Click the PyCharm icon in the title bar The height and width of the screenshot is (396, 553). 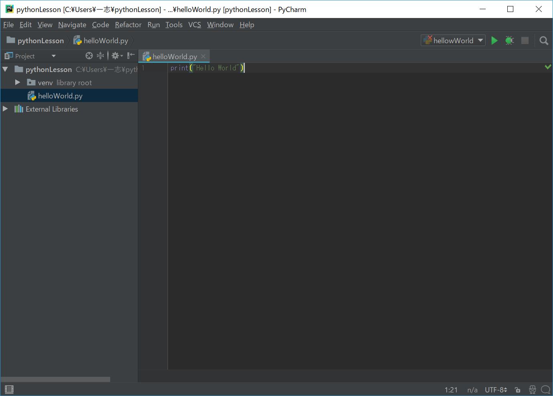point(10,9)
